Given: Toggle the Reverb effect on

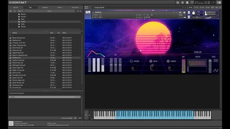Looking at the screenshot, I should (131, 61).
